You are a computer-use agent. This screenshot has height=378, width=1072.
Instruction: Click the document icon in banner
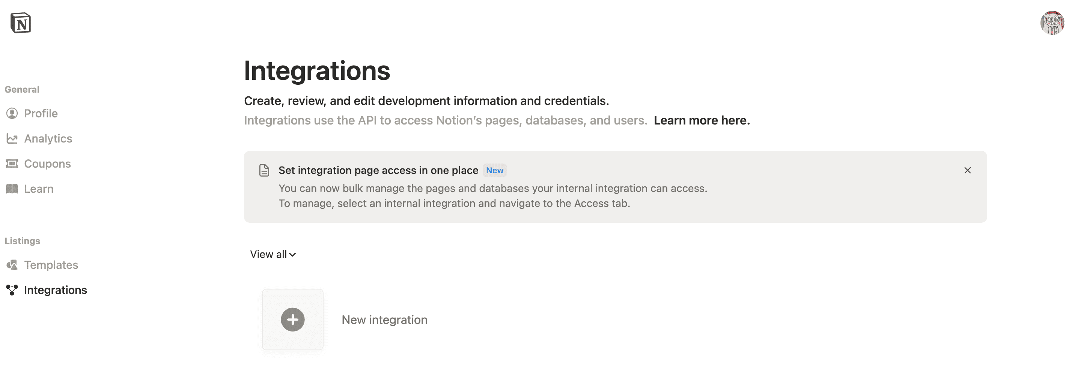pos(264,171)
